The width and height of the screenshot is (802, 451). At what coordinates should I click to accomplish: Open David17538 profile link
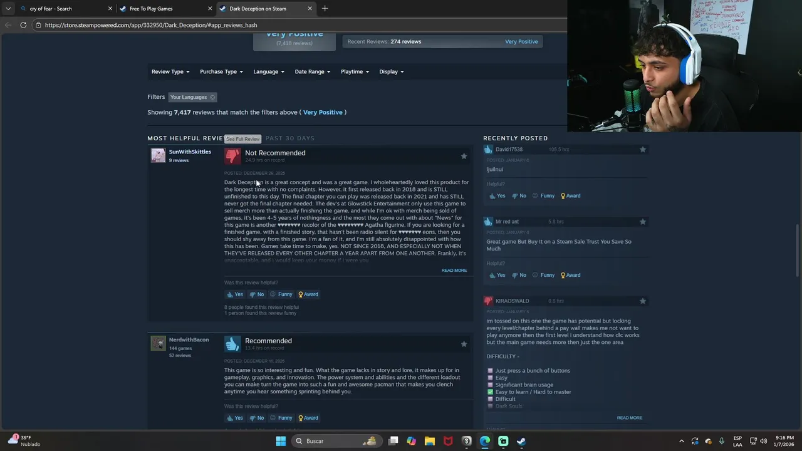tap(509, 149)
